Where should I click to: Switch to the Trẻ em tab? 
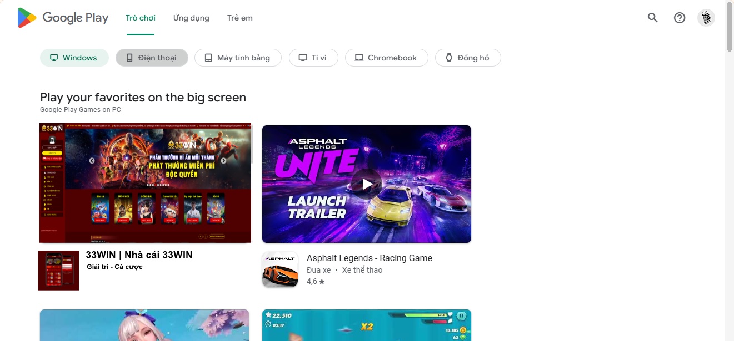240,18
